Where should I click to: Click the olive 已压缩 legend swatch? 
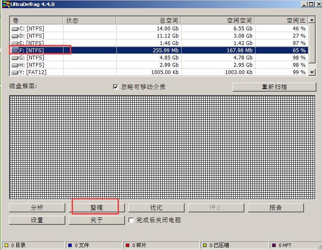pos(205,245)
